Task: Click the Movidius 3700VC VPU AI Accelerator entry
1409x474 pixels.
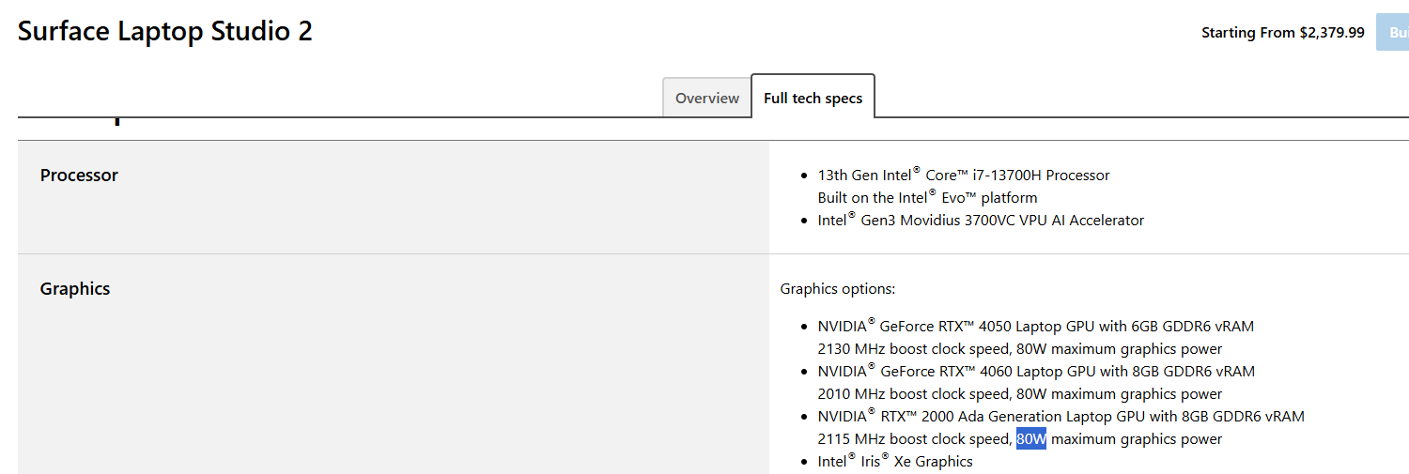Action: [981, 221]
